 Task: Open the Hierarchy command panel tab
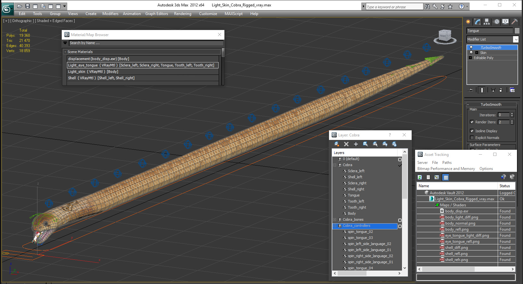(x=487, y=22)
